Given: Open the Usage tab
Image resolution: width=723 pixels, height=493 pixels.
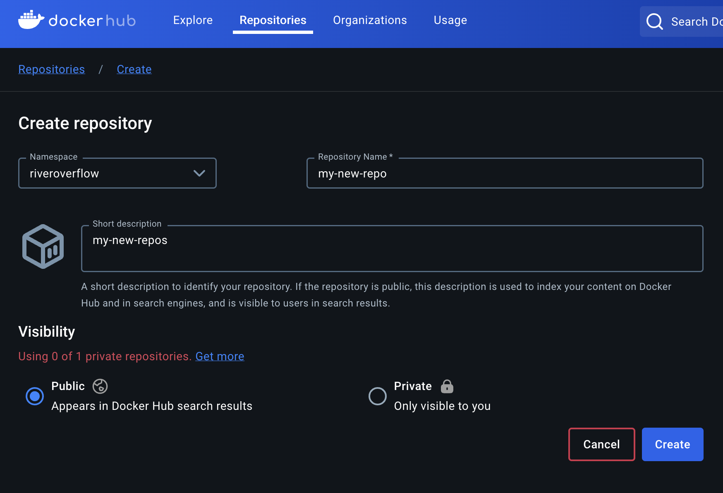Looking at the screenshot, I should [x=450, y=20].
